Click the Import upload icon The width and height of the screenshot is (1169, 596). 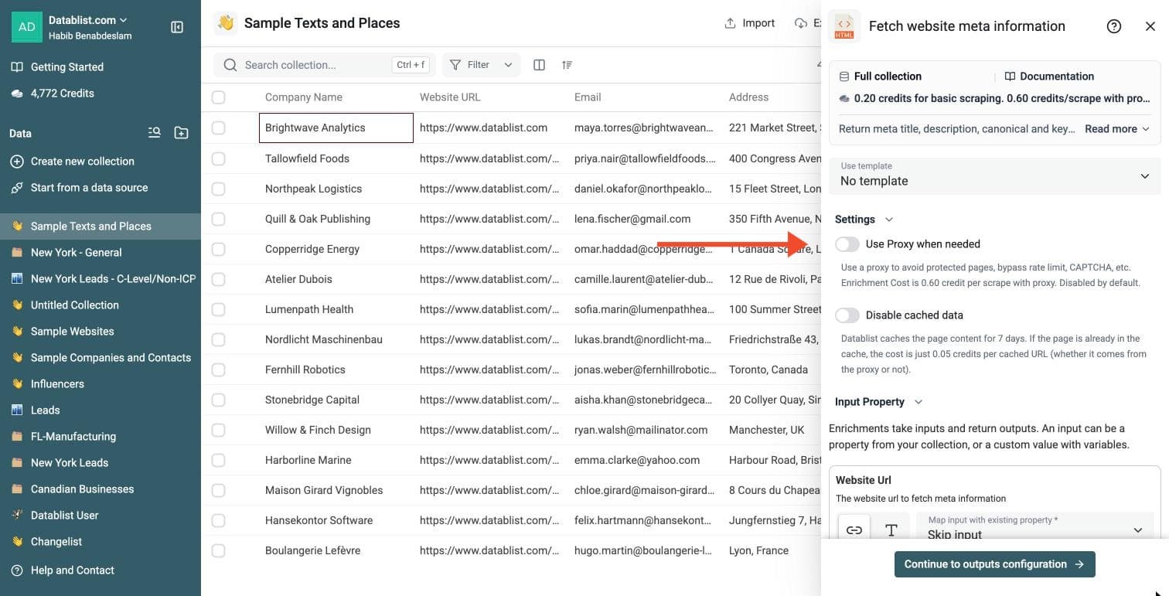[x=730, y=23]
